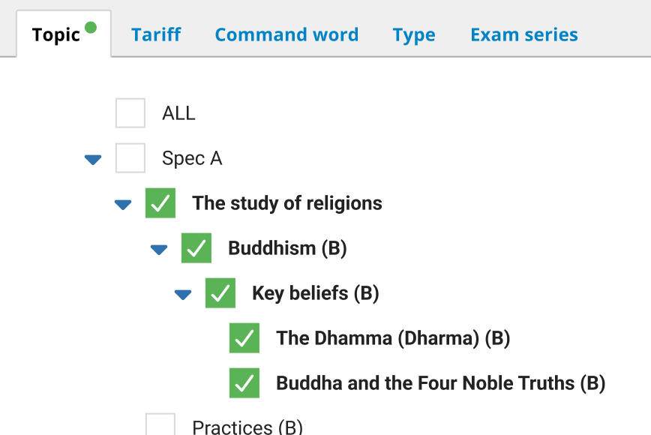This screenshot has height=435, width=651.
Task: Collapse The study of religions arrow
Action: (123, 204)
